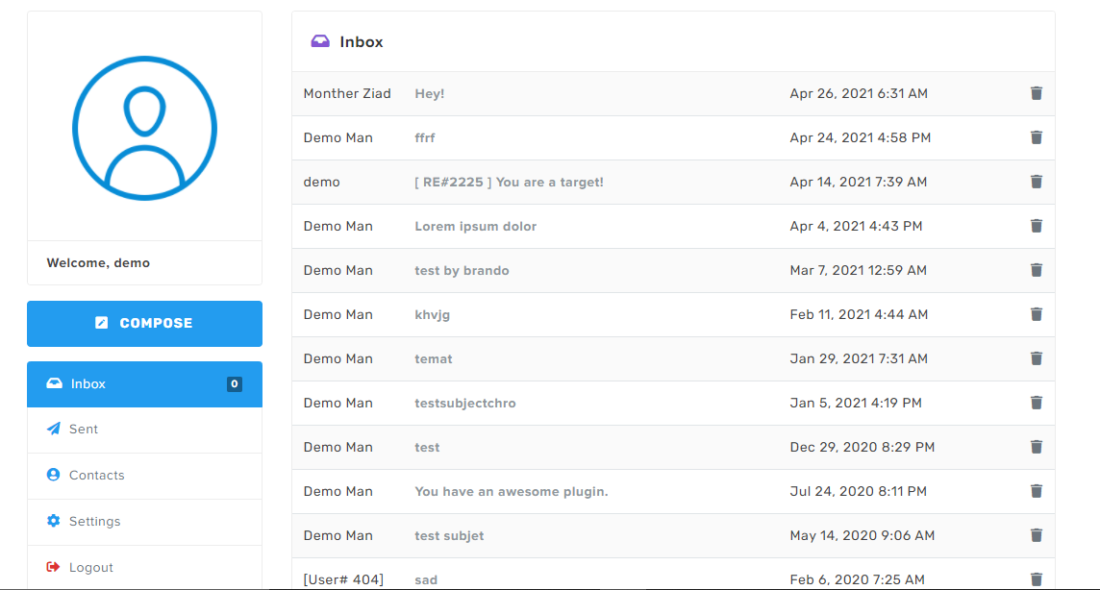The image size is (1100, 590).
Task: Open the 'test by brando' email
Action: click(x=462, y=270)
